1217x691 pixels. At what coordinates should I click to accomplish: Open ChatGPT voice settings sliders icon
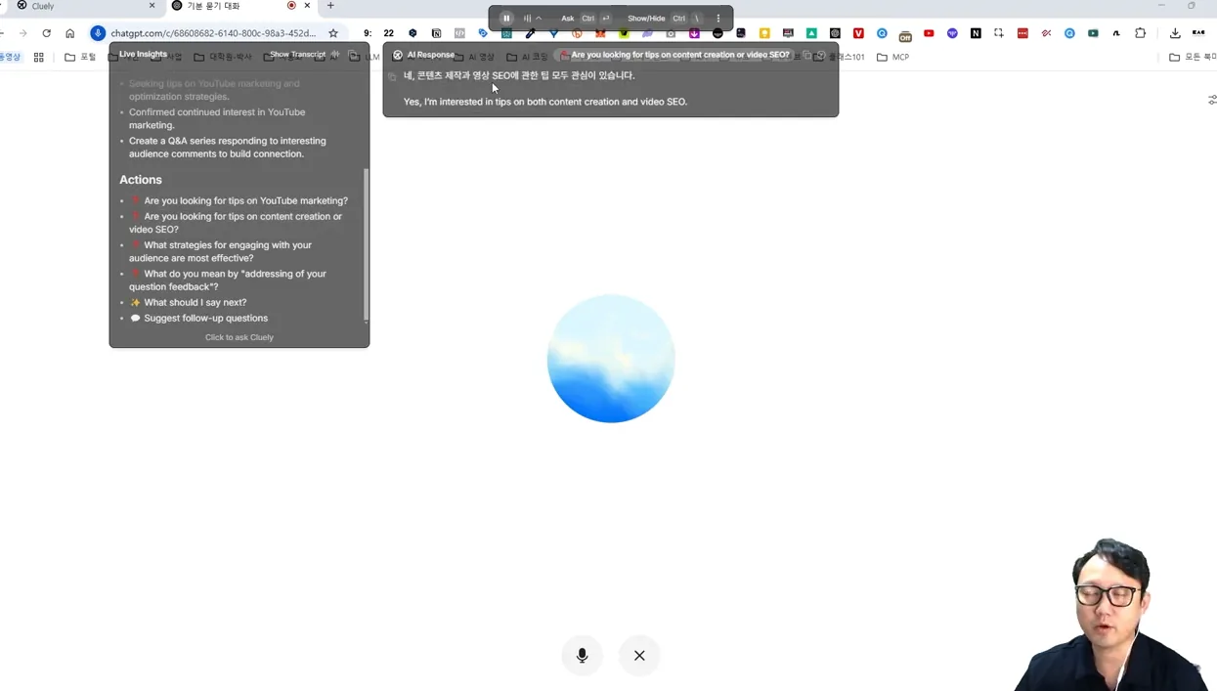(1212, 100)
